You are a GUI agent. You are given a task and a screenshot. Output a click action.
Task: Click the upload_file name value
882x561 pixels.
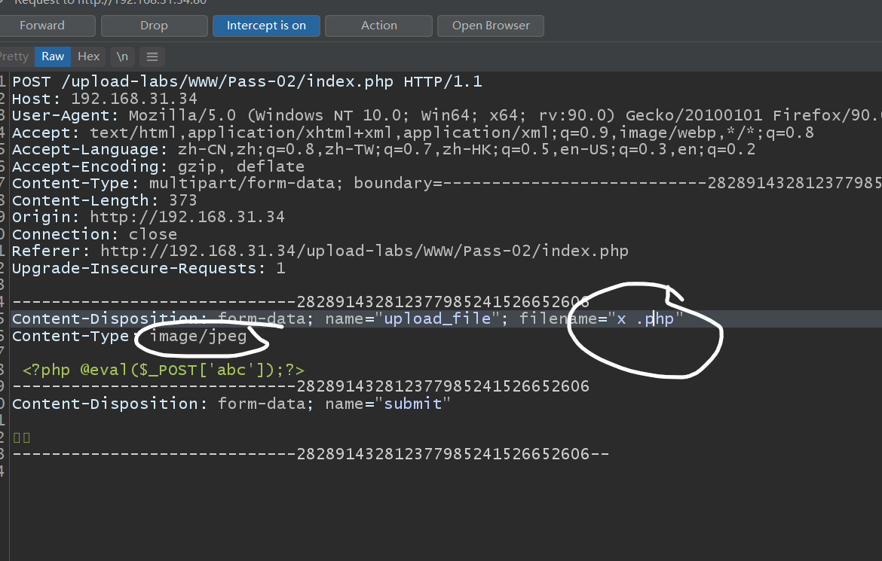pos(437,319)
